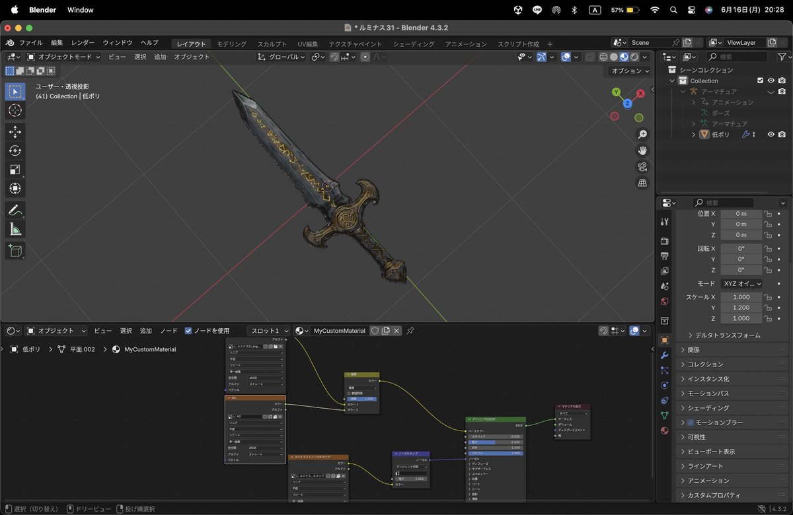The height and width of the screenshot is (515, 793).
Task: Unlink MyCustomMaterial with the X icon
Action: coord(397,331)
